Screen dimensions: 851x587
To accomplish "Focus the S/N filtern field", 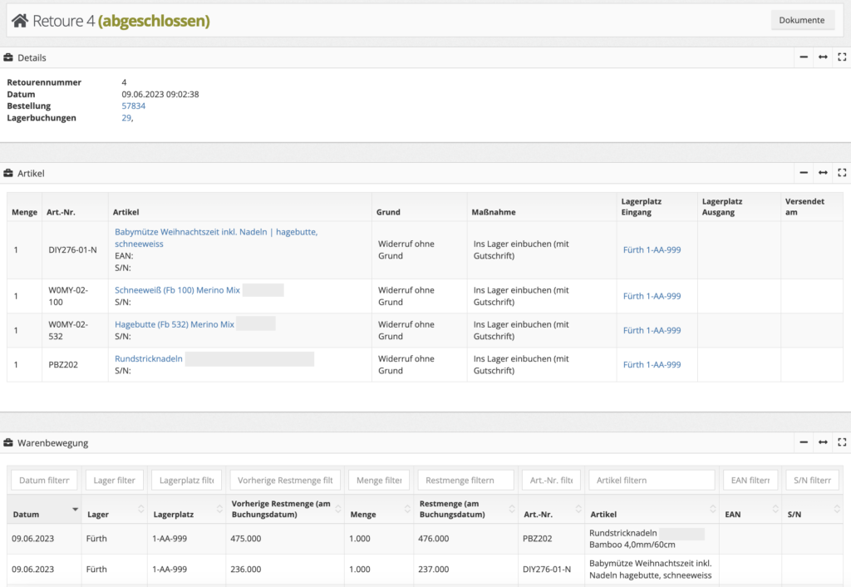I will [x=813, y=480].
